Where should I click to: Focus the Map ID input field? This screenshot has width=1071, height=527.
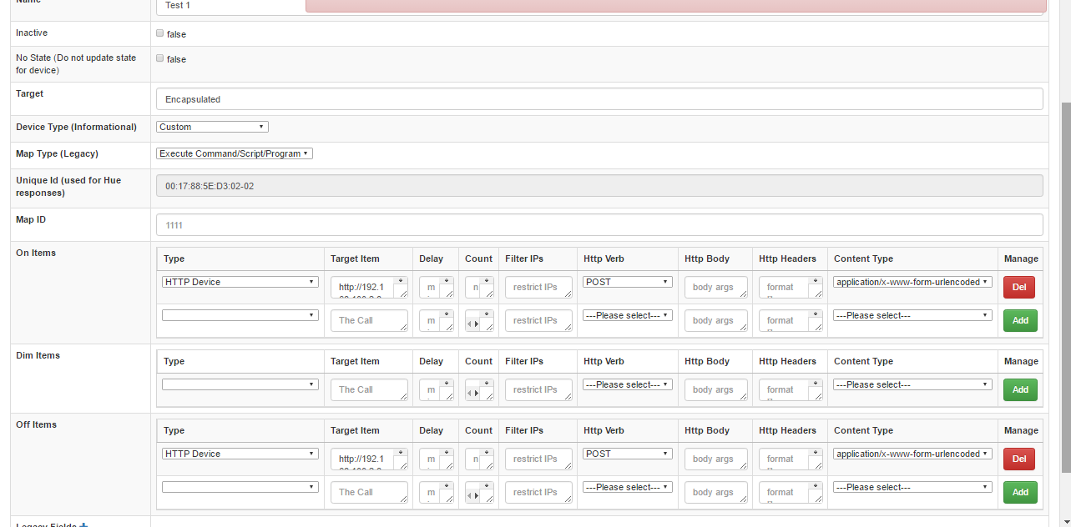599,225
